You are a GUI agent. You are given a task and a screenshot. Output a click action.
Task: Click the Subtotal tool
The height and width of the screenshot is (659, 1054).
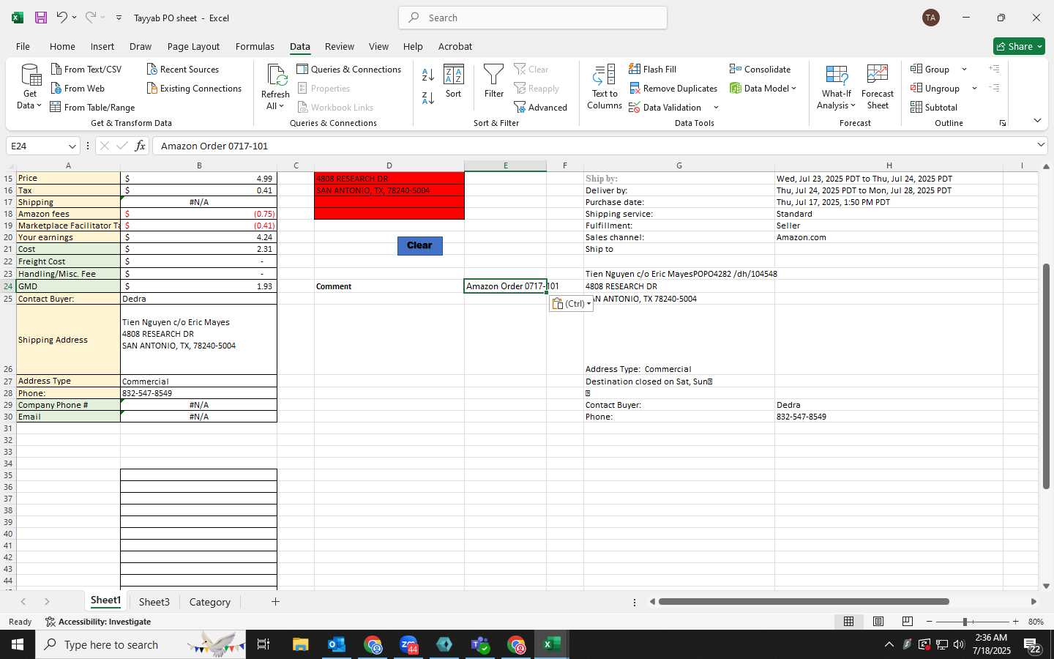tap(934, 107)
